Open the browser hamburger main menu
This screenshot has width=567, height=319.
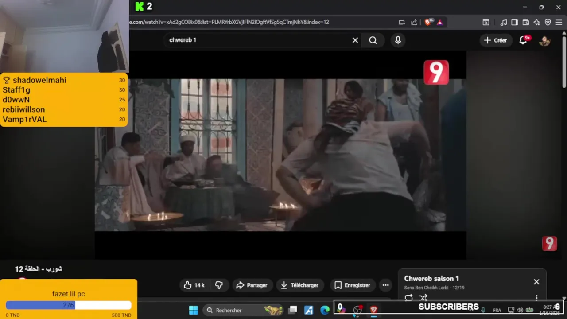point(559,22)
